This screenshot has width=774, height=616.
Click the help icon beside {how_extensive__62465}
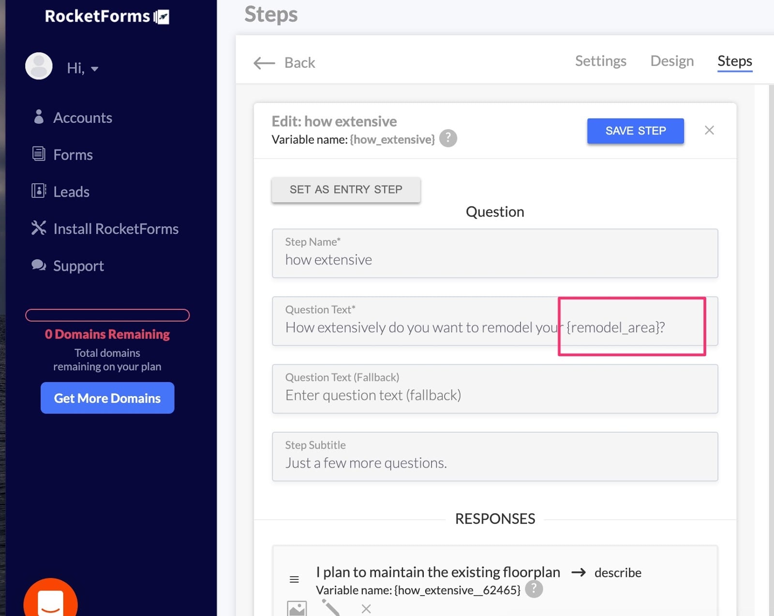tap(534, 589)
